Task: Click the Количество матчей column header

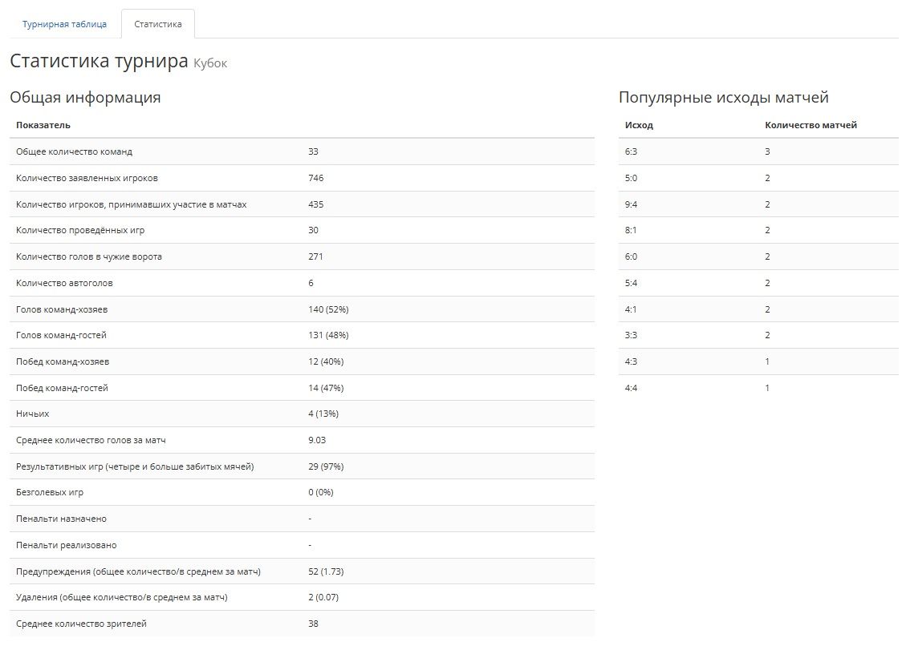Action: 811,125
